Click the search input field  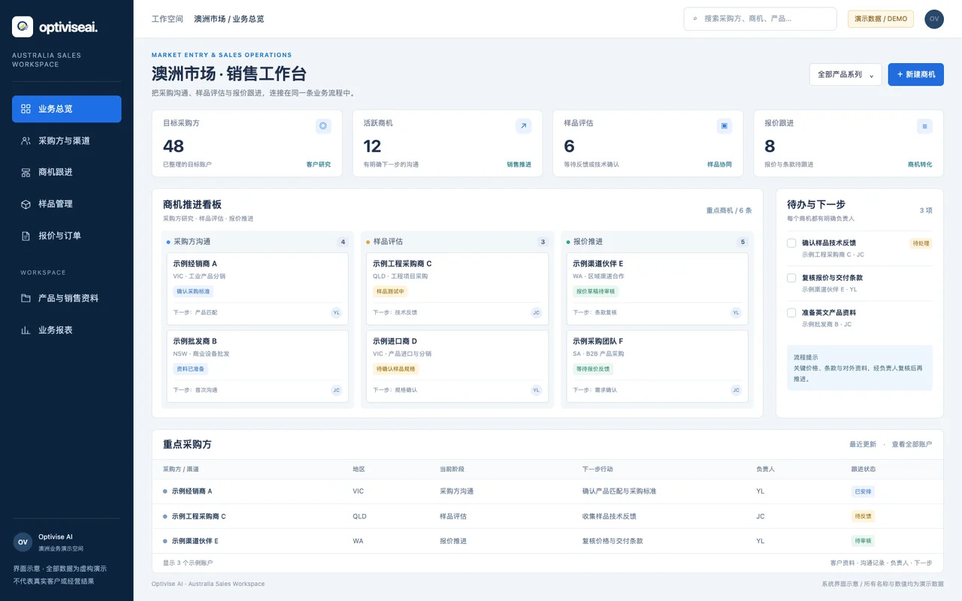(x=760, y=19)
